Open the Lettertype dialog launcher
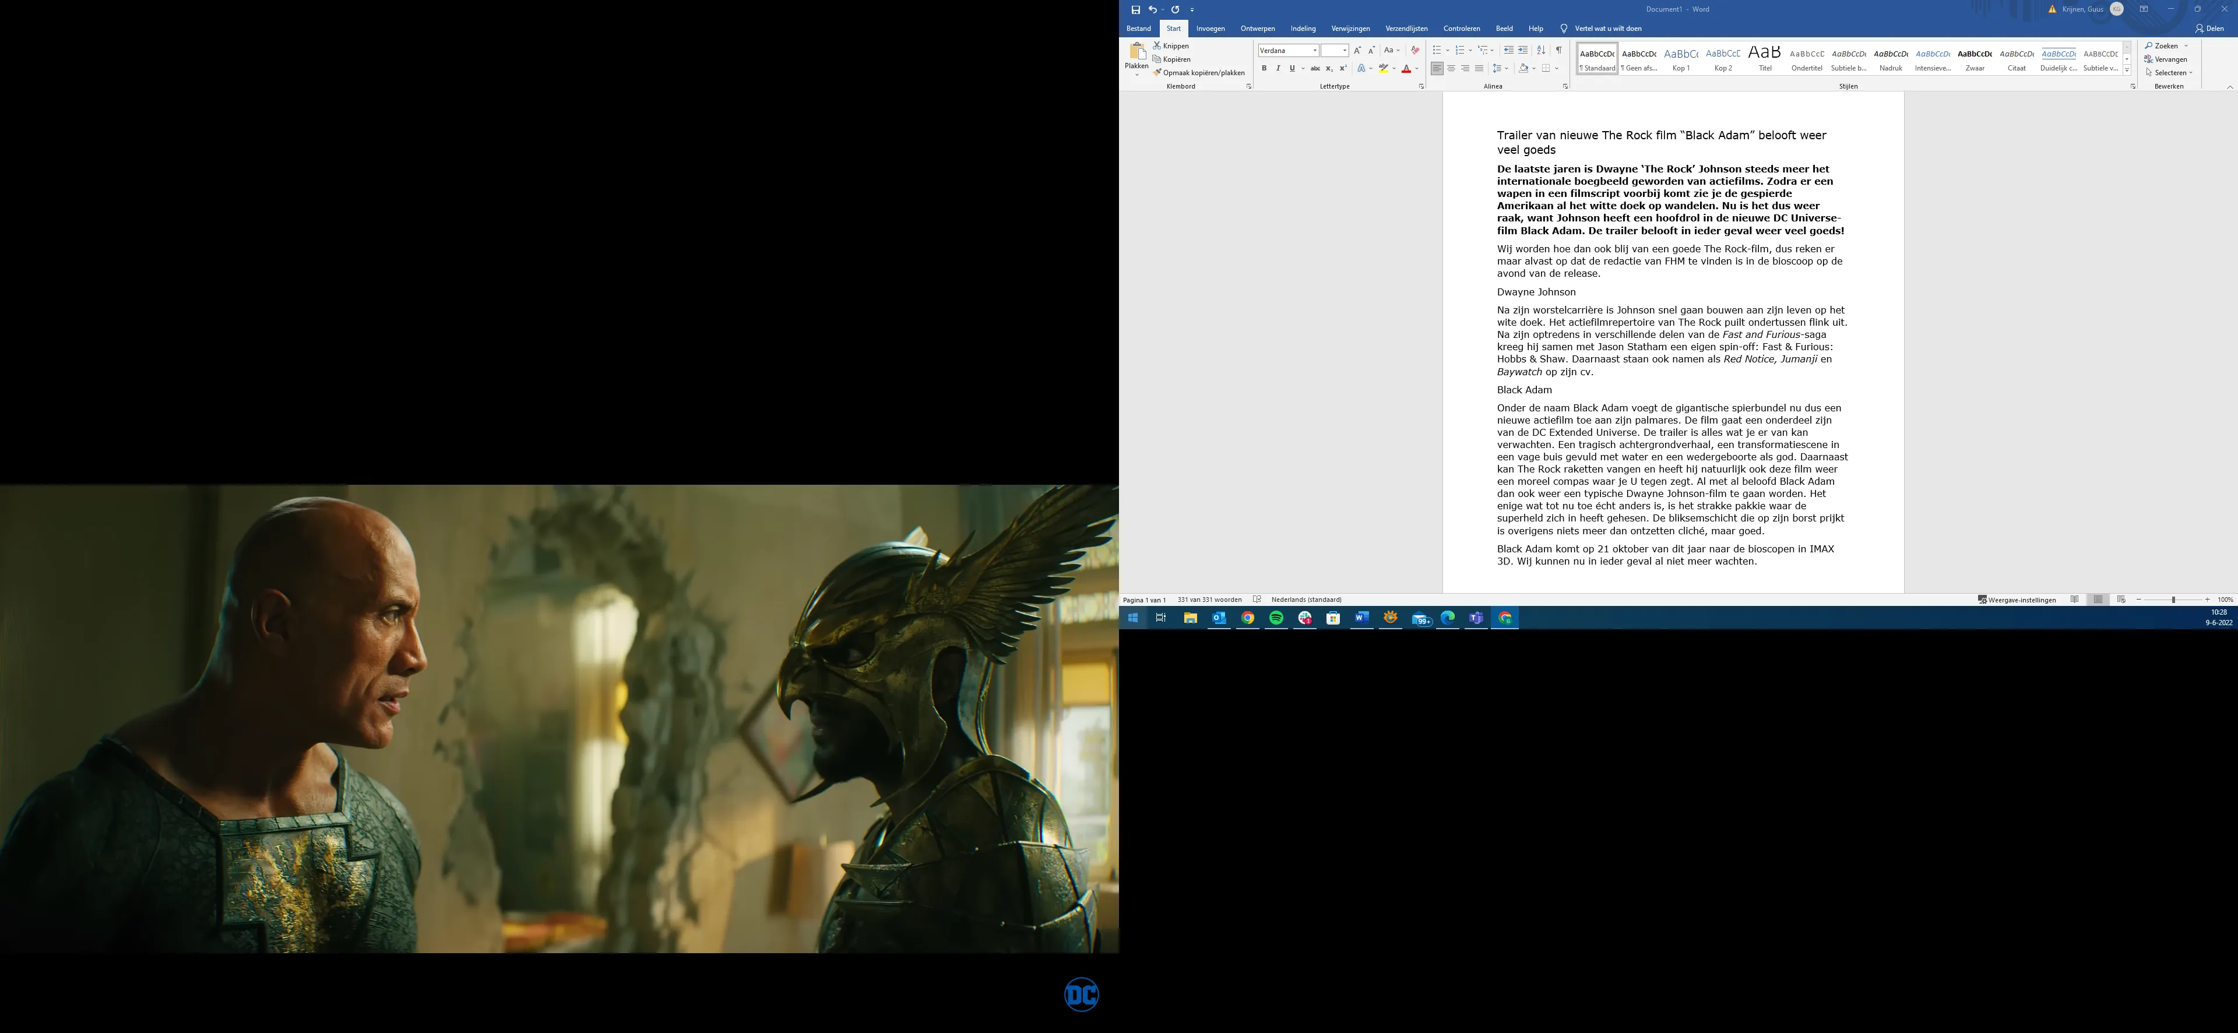Viewport: 2238px width, 1033px height. coord(1421,87)
